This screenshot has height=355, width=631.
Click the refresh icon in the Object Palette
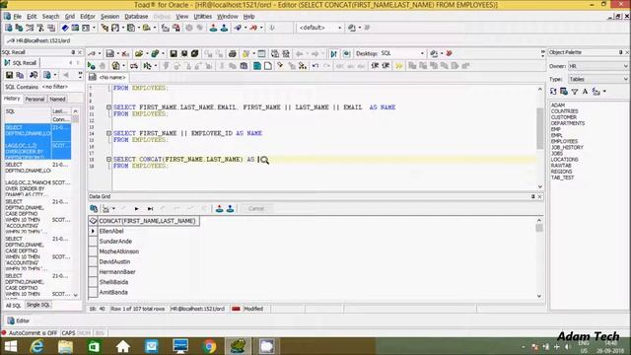pyautogui.click(x=553, y=92)
